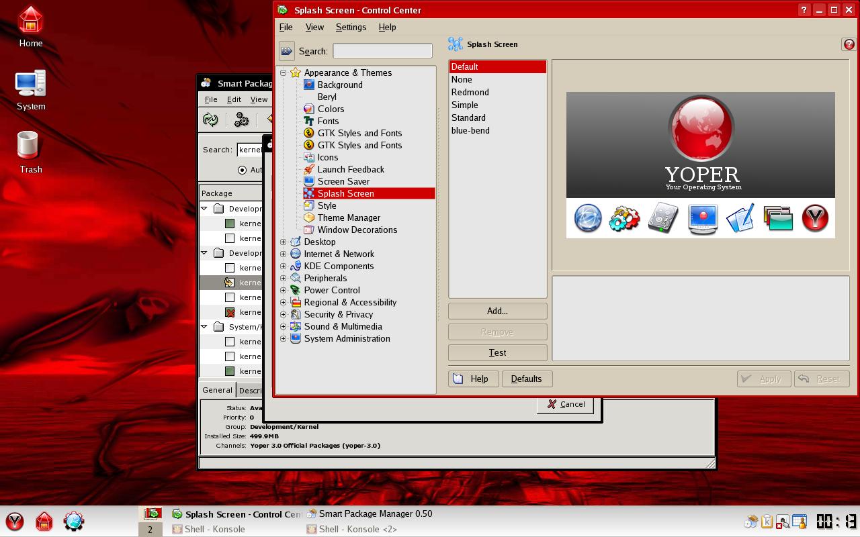Click the Window Decorations icon
Viewport: 860px width, 537px height.
(x=309, y=230)
